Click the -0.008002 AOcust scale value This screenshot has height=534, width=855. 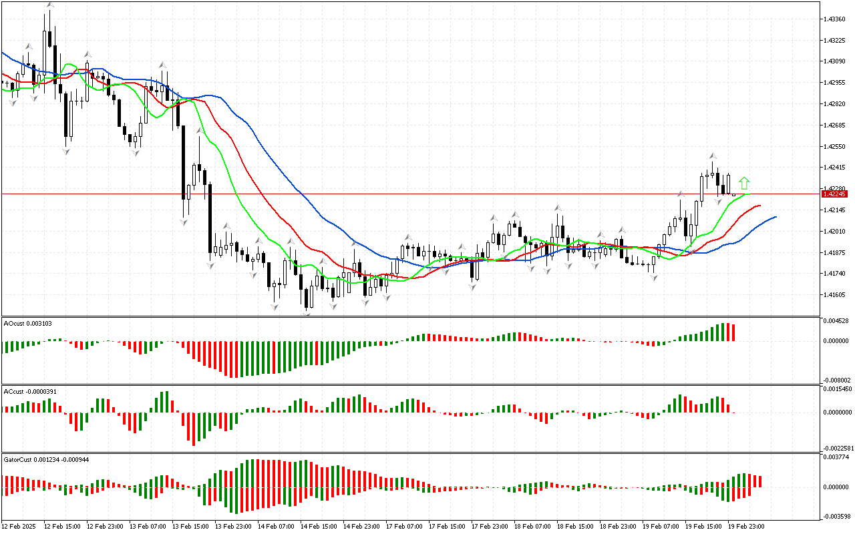coord(836,380)
